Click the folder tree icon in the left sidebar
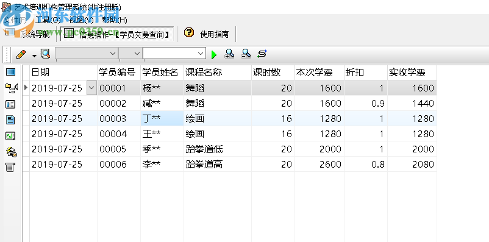Image resolution: width=489 pixels, height=242 pixels. [x=12, y=88]
